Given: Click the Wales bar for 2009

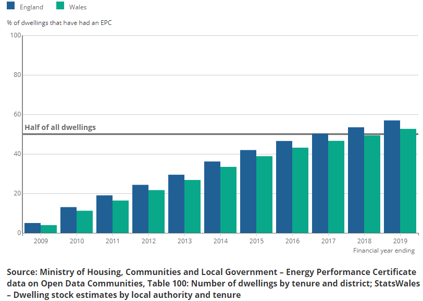Looking at the screenshot, I should [x=48, y=229].
